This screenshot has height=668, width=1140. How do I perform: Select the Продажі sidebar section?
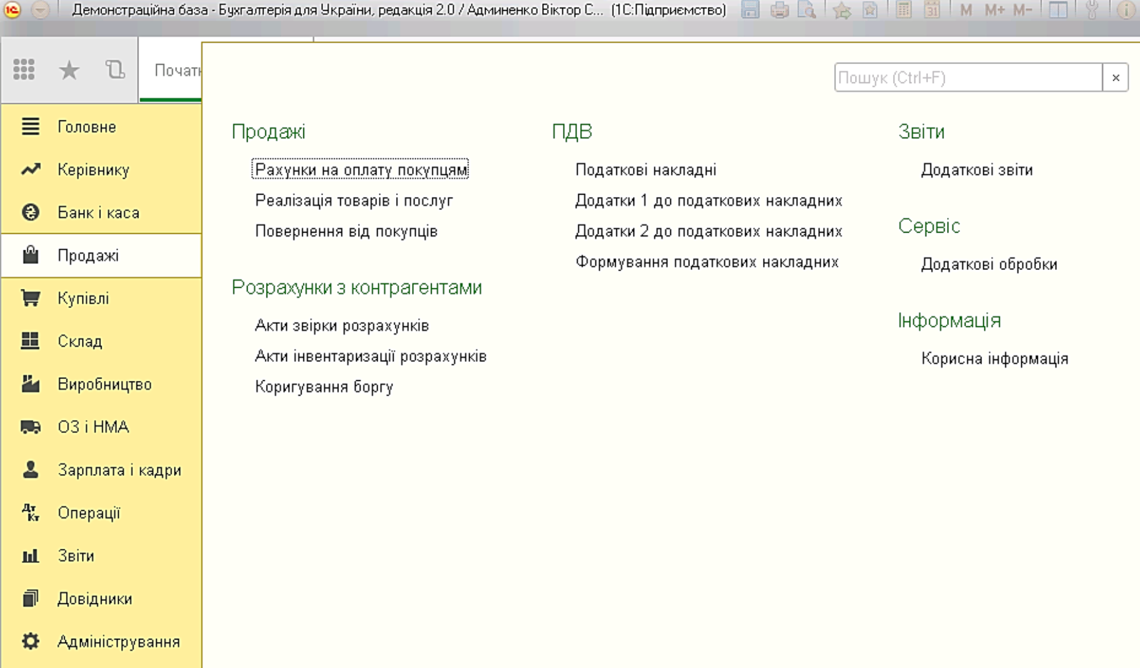102,255
